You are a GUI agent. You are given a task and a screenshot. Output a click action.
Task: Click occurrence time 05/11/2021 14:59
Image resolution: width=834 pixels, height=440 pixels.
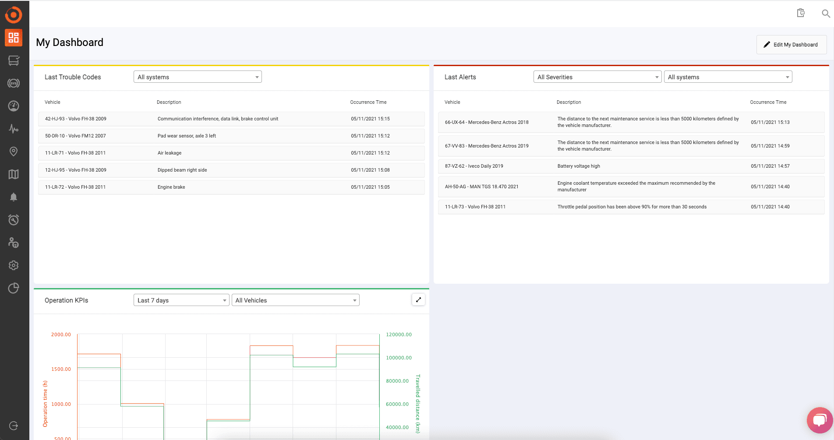tap(770, 146)
